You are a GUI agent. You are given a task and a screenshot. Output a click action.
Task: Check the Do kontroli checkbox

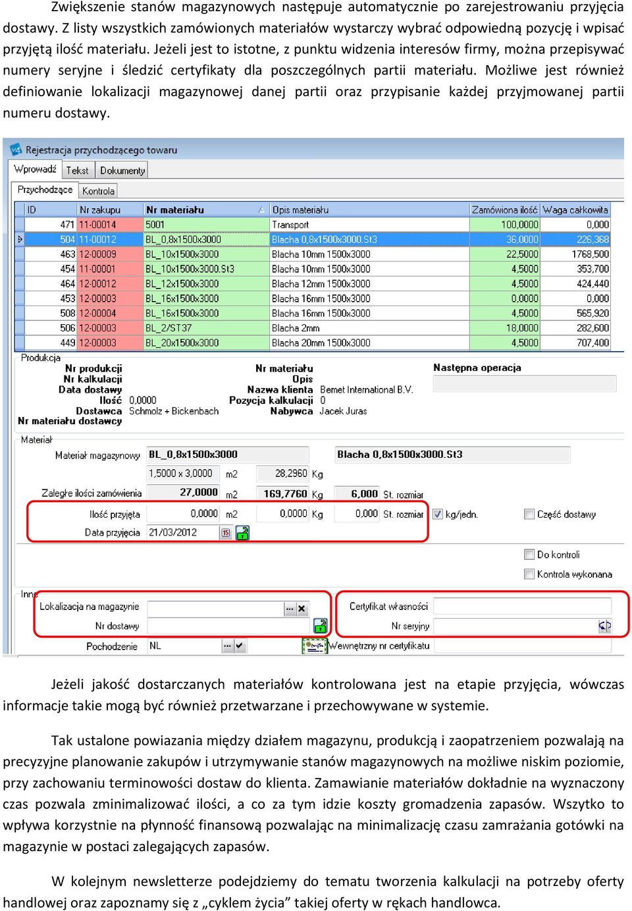tap(529, 555)
